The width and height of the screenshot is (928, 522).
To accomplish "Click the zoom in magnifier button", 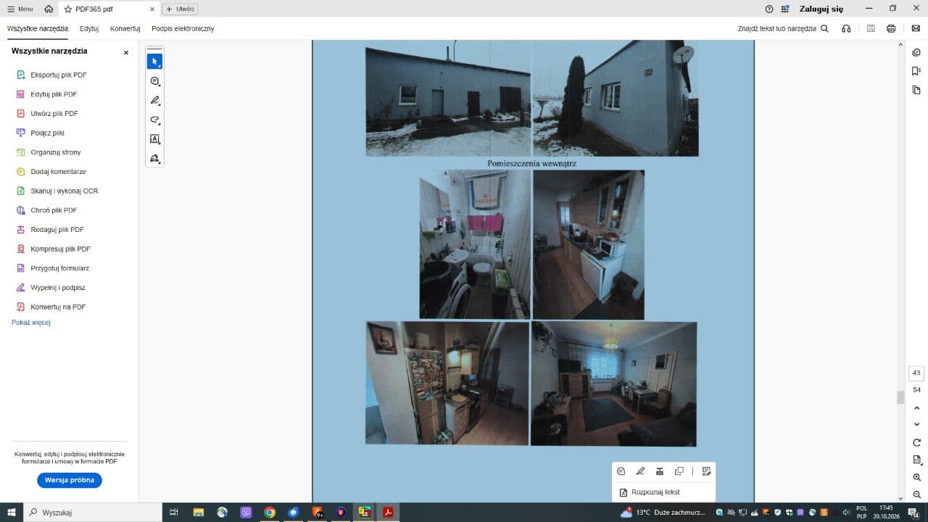I will [917, 477].
